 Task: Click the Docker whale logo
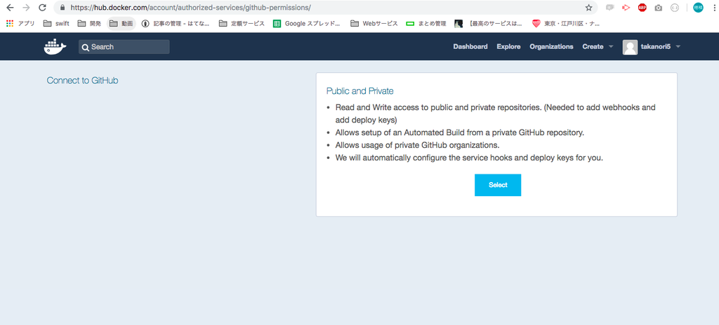coord(55,47)
